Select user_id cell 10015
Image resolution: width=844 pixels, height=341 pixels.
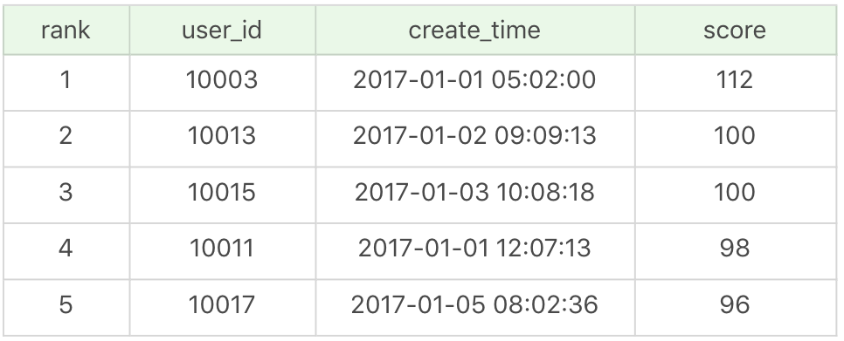[222, 192]
